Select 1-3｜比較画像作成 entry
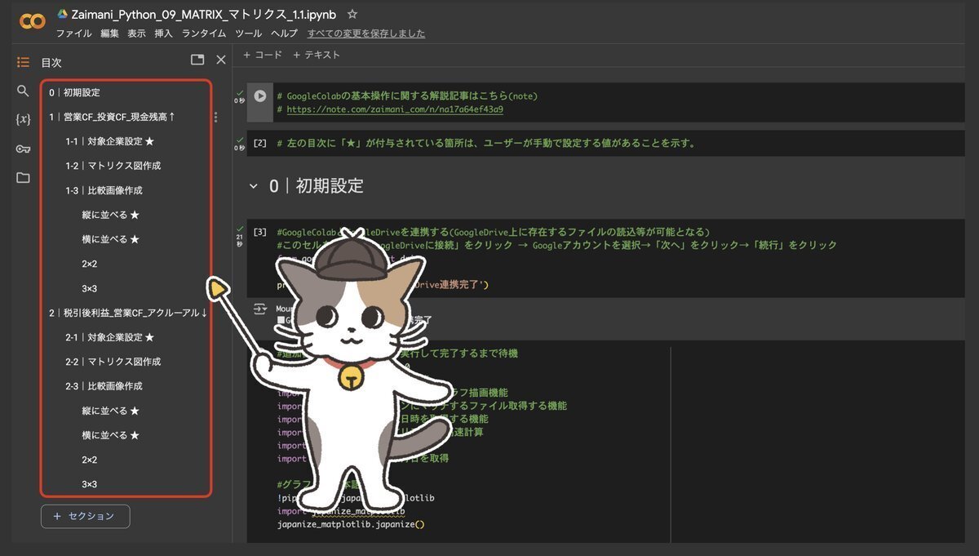This screenshot has height=556, width=979. (104, 190)
